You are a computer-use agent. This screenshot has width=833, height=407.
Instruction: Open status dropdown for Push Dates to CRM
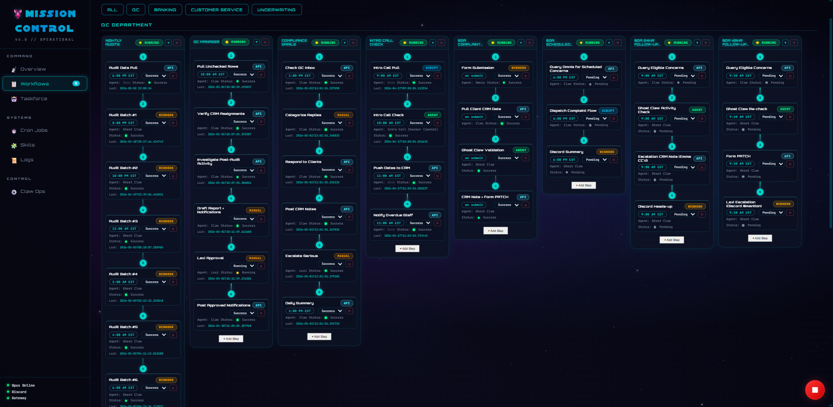pos(420,176)
